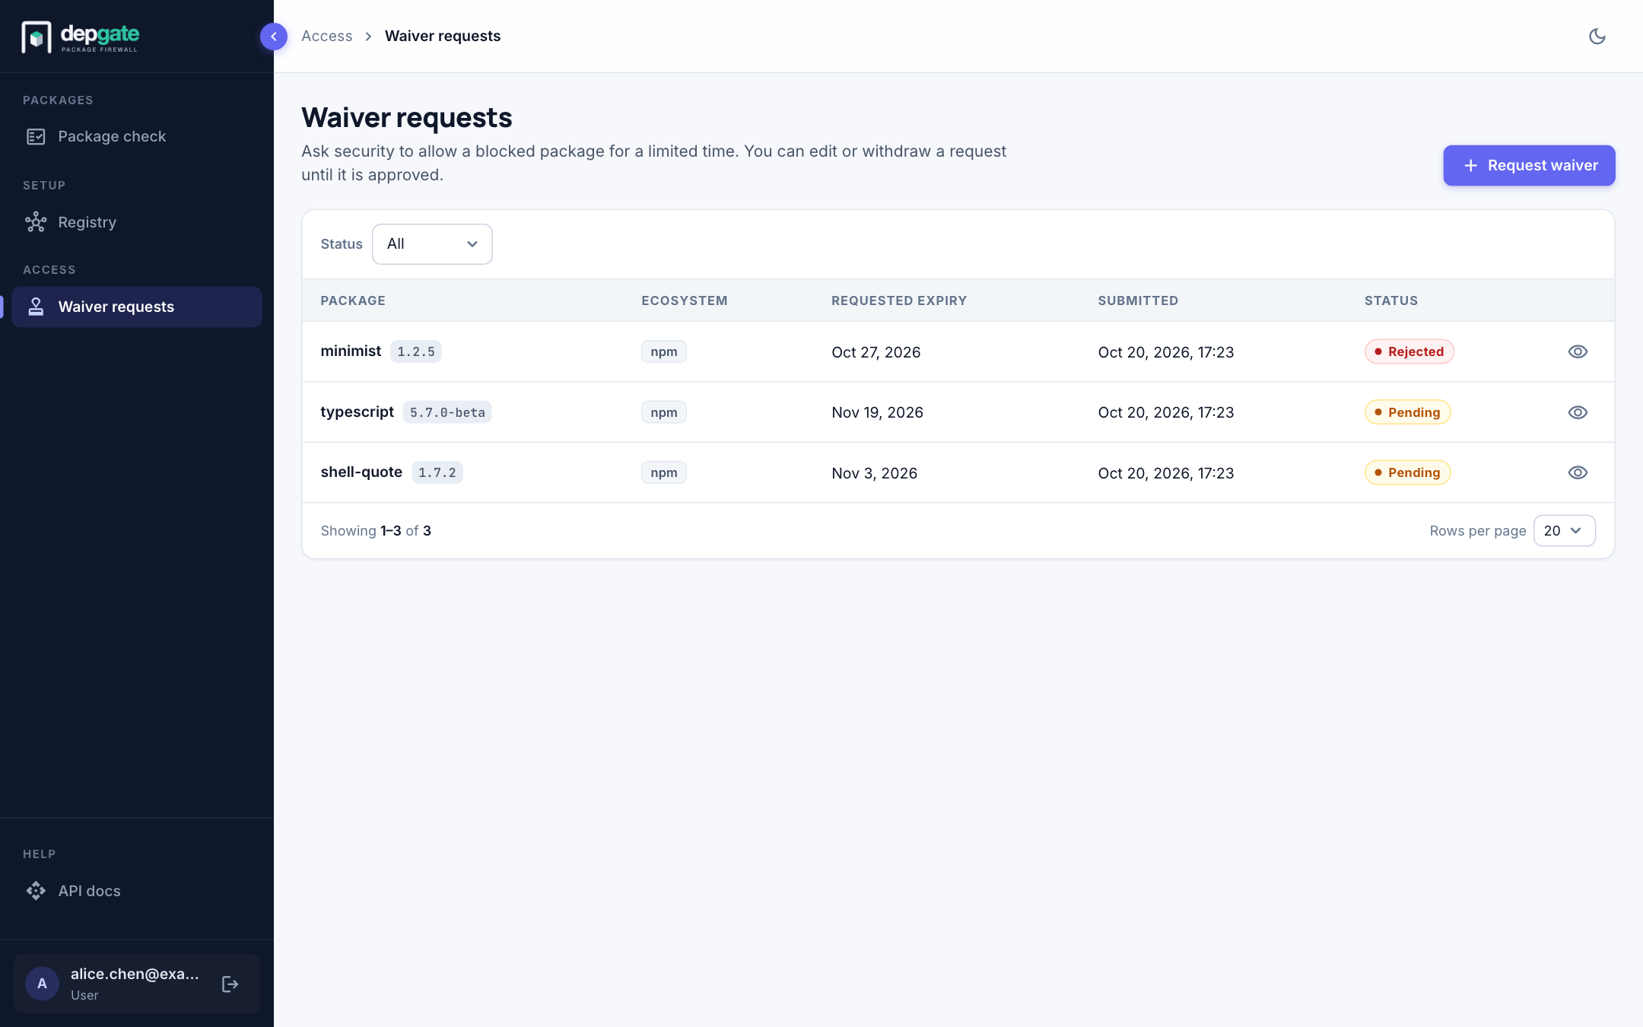Click the Access breadcrumb link
The image size is (1643, 1027).
click(x=326, y=36)
